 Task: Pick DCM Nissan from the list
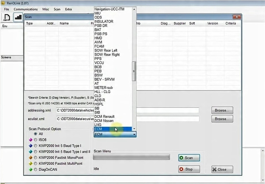pos(113,120)
